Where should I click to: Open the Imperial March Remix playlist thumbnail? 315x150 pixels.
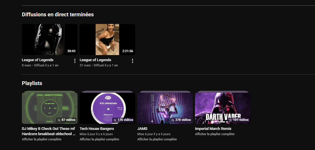(x=223, y=108)
